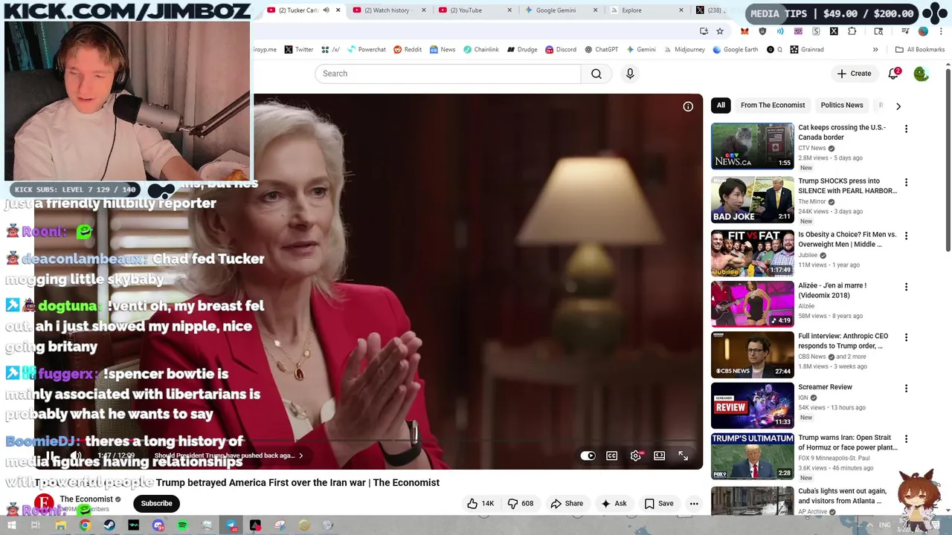The image size is (952, 535).
Task: Activate voice search microphone icon
Action: click(630, 74)
